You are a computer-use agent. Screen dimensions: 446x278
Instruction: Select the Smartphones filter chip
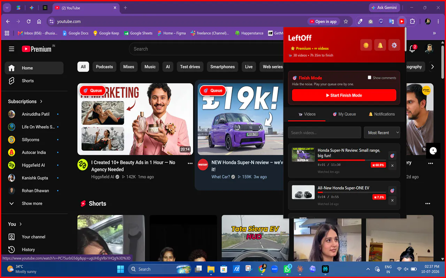(x=222, y=67)
